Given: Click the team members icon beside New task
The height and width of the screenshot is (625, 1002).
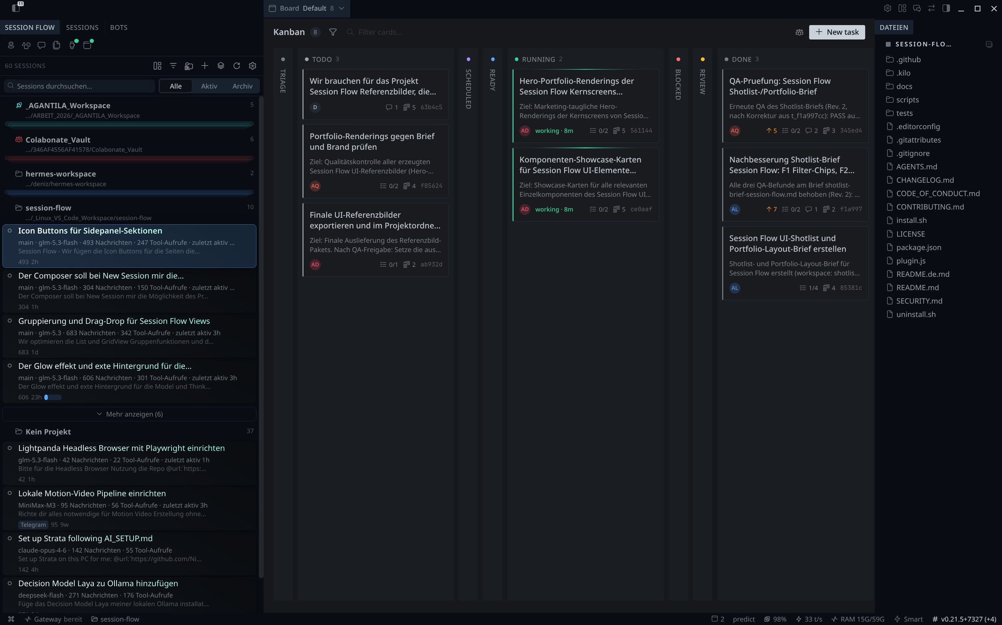Looking at the screenshot, I should coord(799,32).
